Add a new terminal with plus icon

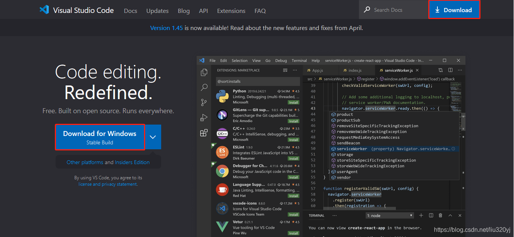pyautogui.click(x=421, y=215)
